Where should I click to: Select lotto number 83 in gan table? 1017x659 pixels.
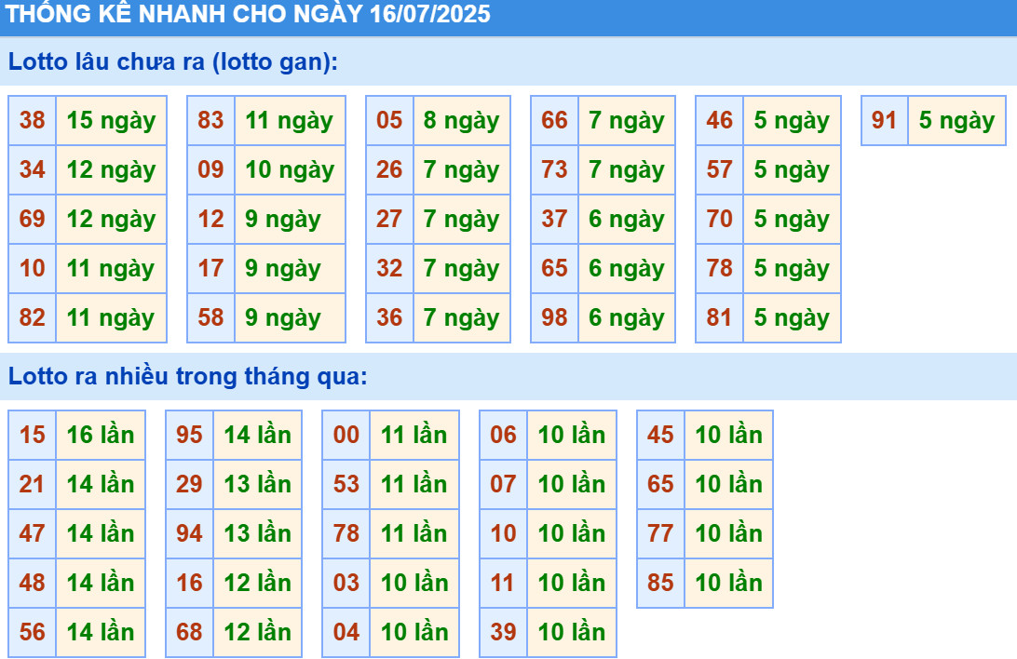[x=211, y=121]
